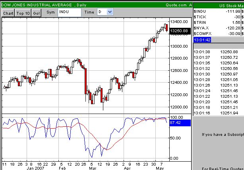The width and height of the screenshot is (244, 170).
Task: Click the Chart button
Action: pos(8,13)
